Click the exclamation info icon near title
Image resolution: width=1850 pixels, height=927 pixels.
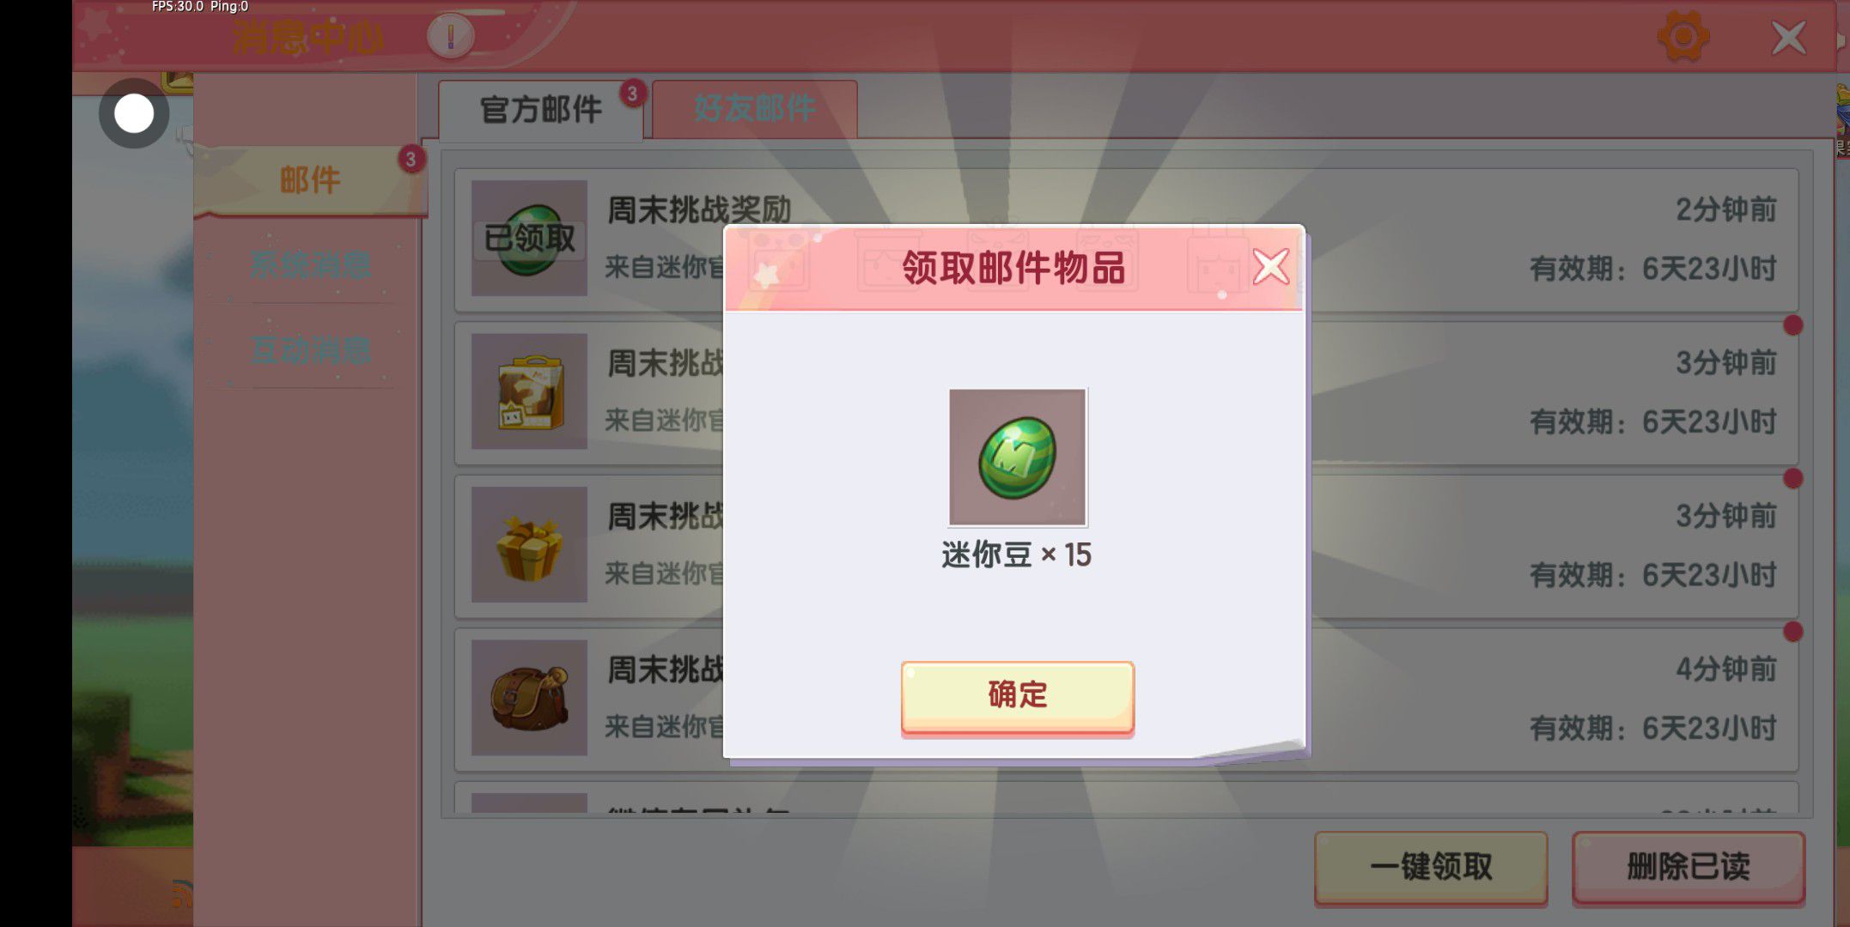click(450, 36)
